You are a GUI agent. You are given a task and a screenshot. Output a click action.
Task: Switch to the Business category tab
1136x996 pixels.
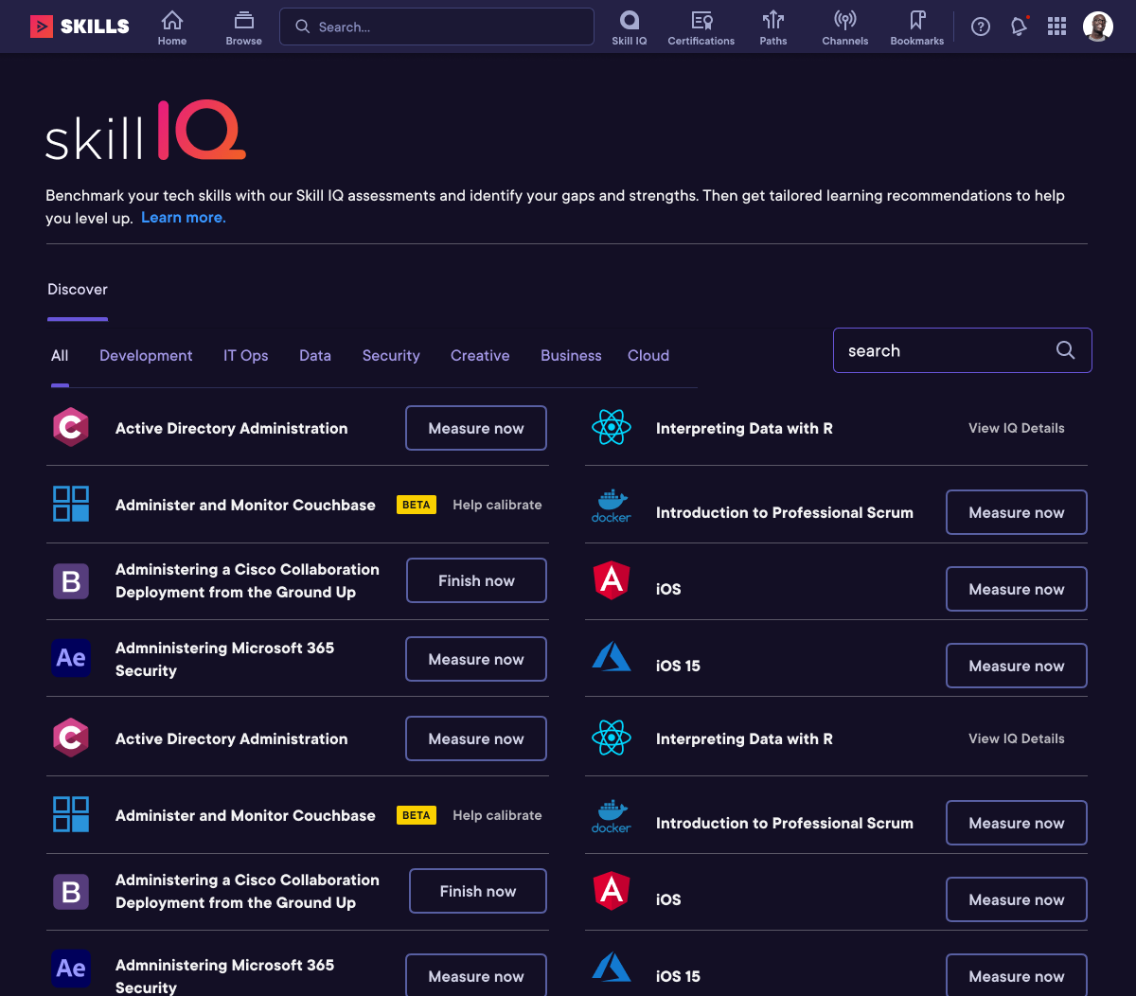coord(571,356)
